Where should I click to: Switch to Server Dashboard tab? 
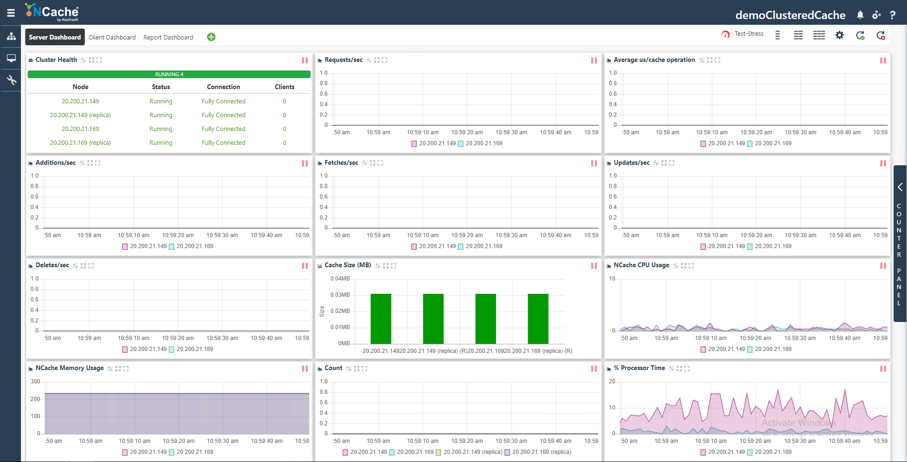[55, 37]
